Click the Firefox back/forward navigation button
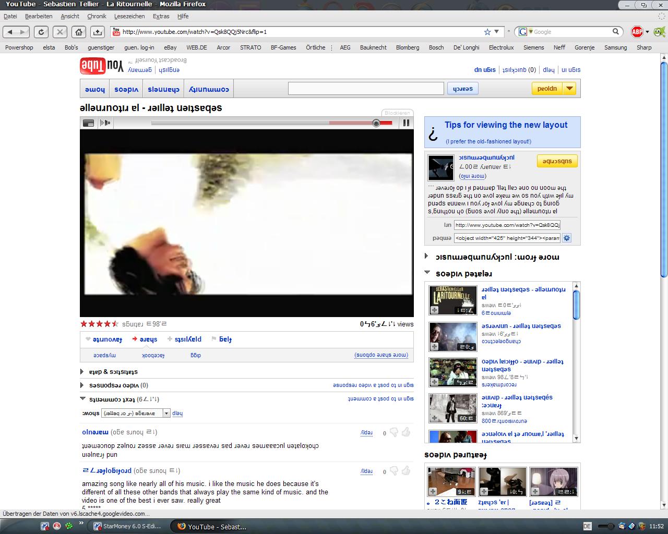 click(16, 32)
